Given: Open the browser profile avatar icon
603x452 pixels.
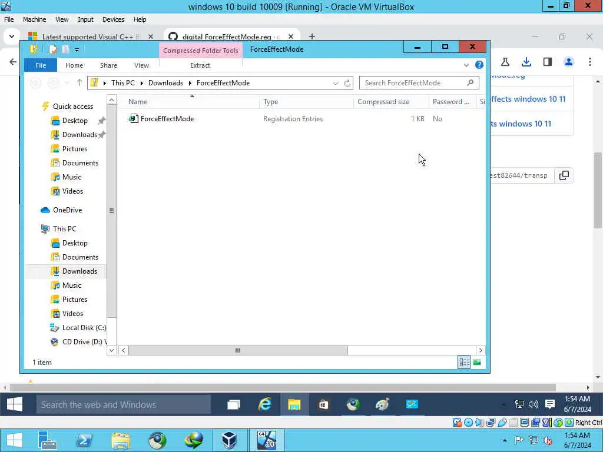Looking at the screenshot, I should pyautogui.click(x=568, y=62).
